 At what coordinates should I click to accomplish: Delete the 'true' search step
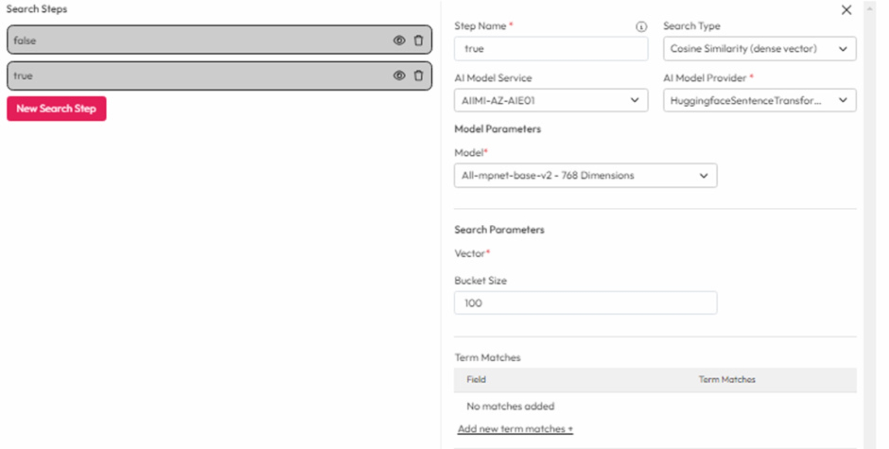pyautogui.click(x=419, y=76)
